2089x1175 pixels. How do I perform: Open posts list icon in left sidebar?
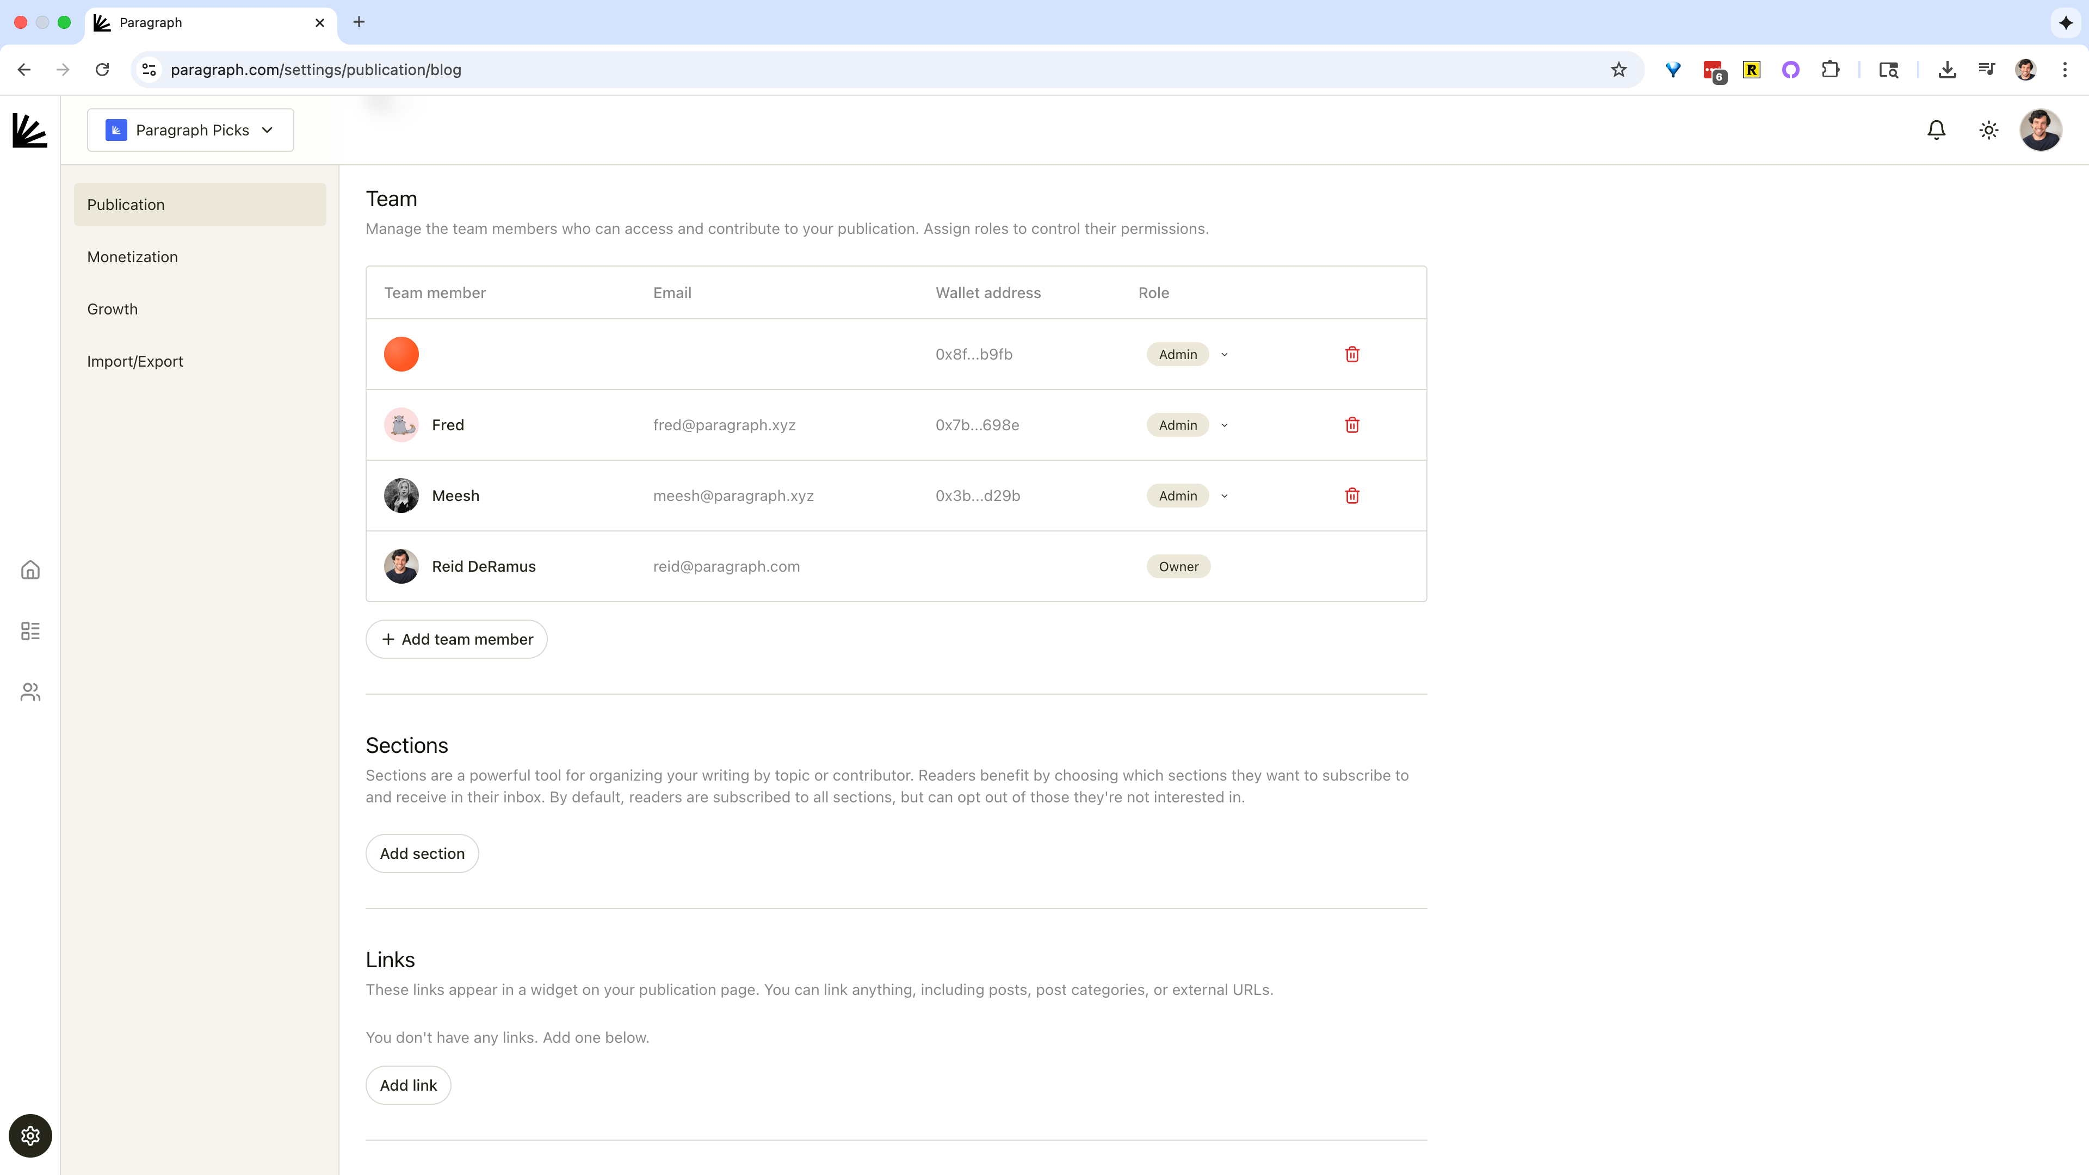(x=30, y=631)
